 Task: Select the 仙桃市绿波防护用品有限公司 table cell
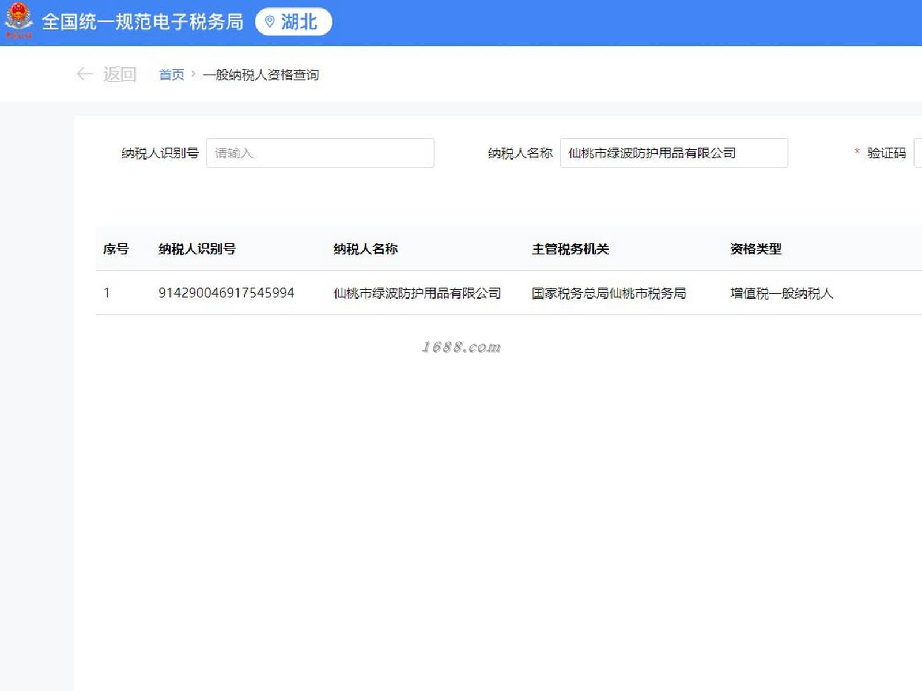click(x=417, y=293)
